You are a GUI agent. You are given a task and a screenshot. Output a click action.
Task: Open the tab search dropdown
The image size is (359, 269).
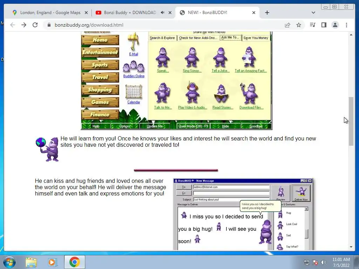[x=313, y=13]
